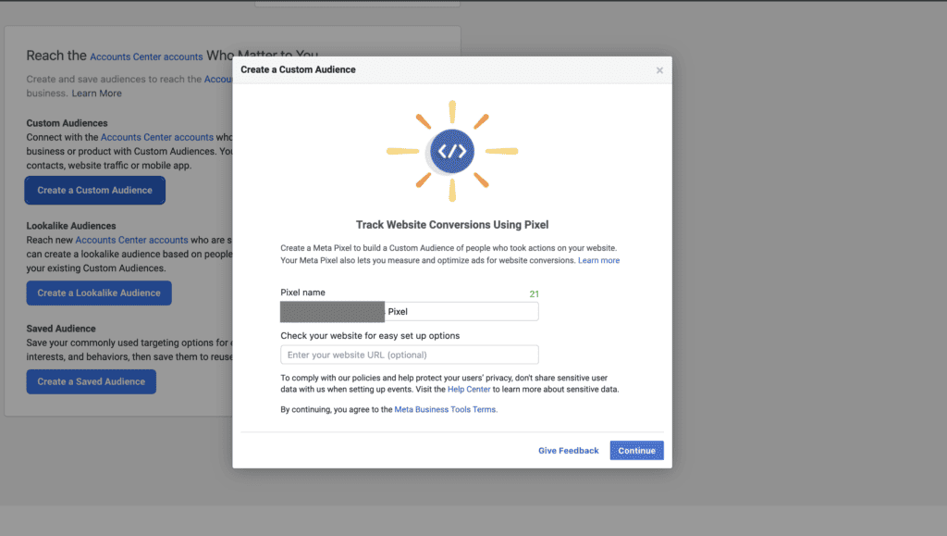Open the Learn more link about Meta Pixel
This screenshot has height=536, width=947.
(598, 260)
